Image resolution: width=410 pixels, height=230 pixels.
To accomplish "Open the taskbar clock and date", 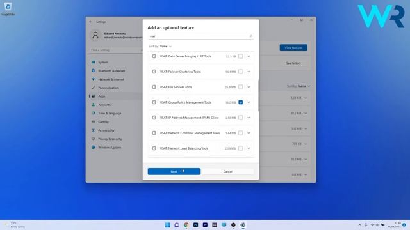I will pos(395,225).
